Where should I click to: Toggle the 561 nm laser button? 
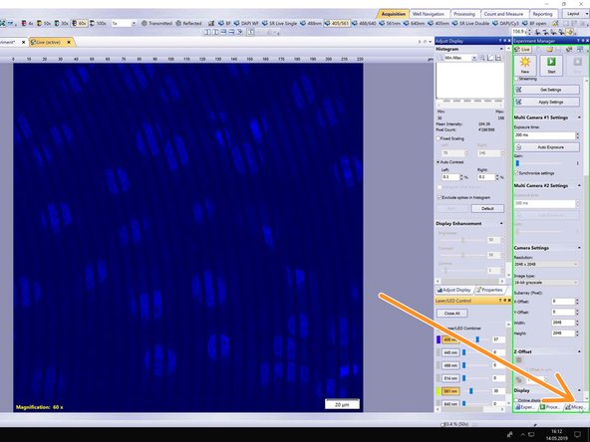[x=450, y=391]
